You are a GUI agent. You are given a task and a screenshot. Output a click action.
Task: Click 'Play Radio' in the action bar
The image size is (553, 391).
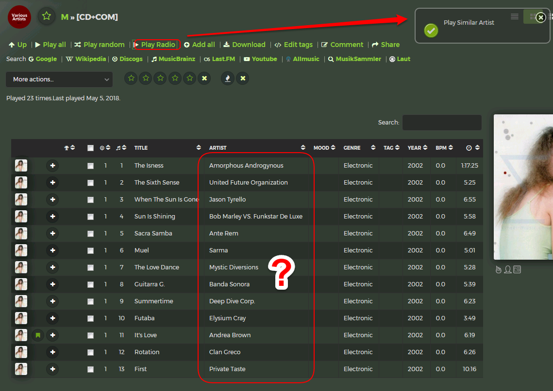click(157, 45)
